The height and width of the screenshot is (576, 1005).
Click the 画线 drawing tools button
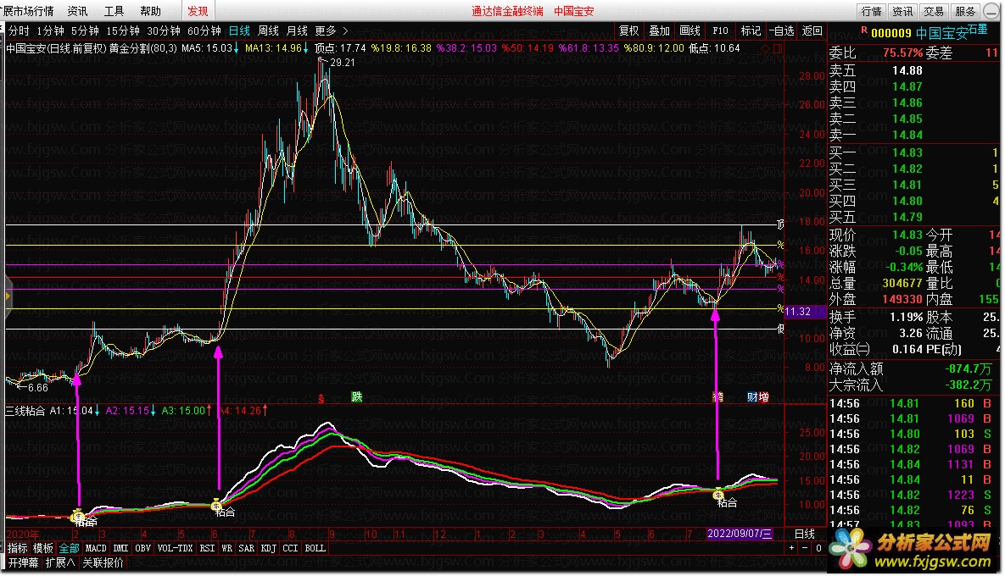pyautogui.click(x=690, y=30)
